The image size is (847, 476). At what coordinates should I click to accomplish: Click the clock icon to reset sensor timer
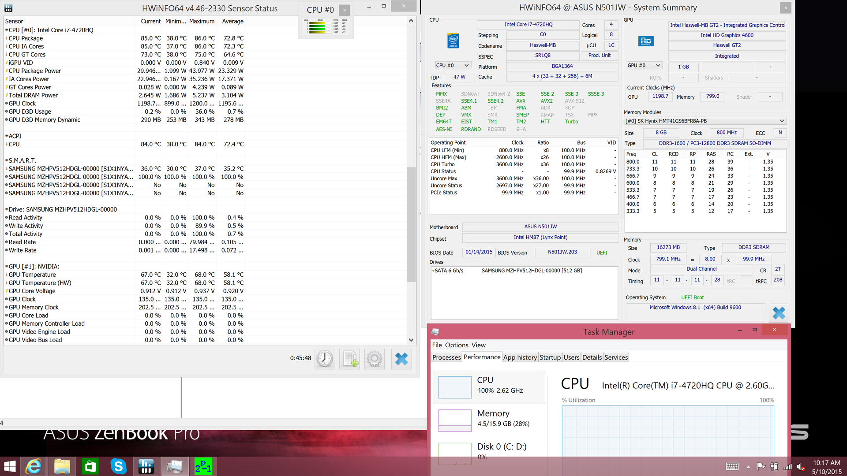pos(325,359)
